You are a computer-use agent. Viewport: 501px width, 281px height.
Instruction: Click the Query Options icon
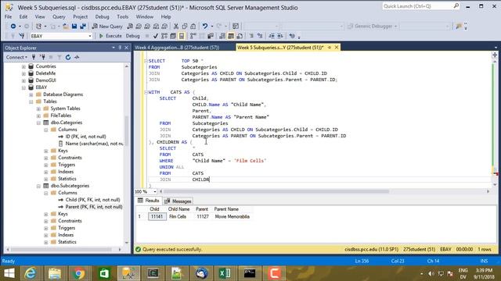(x=173, y=36)
